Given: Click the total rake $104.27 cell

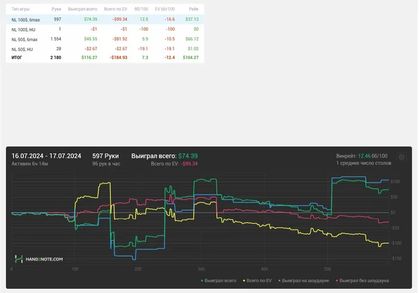Looking at the screenshot, I should tap(191, 58).
